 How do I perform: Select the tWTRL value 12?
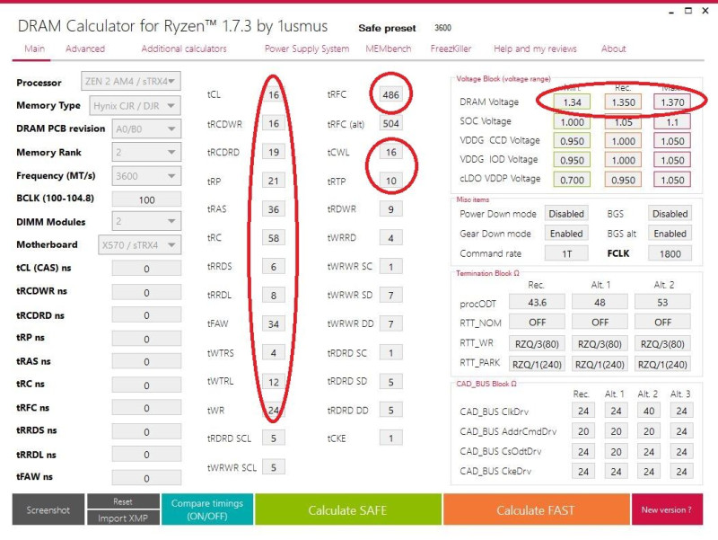point(274,381)
